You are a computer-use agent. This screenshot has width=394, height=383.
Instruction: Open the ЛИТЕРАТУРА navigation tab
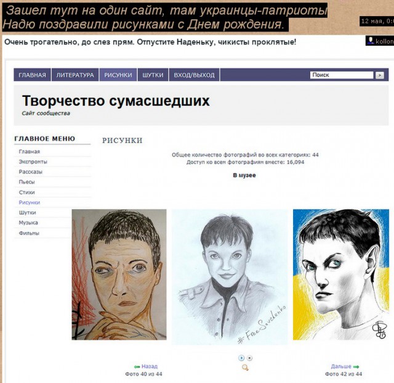(x=75, y=75)
